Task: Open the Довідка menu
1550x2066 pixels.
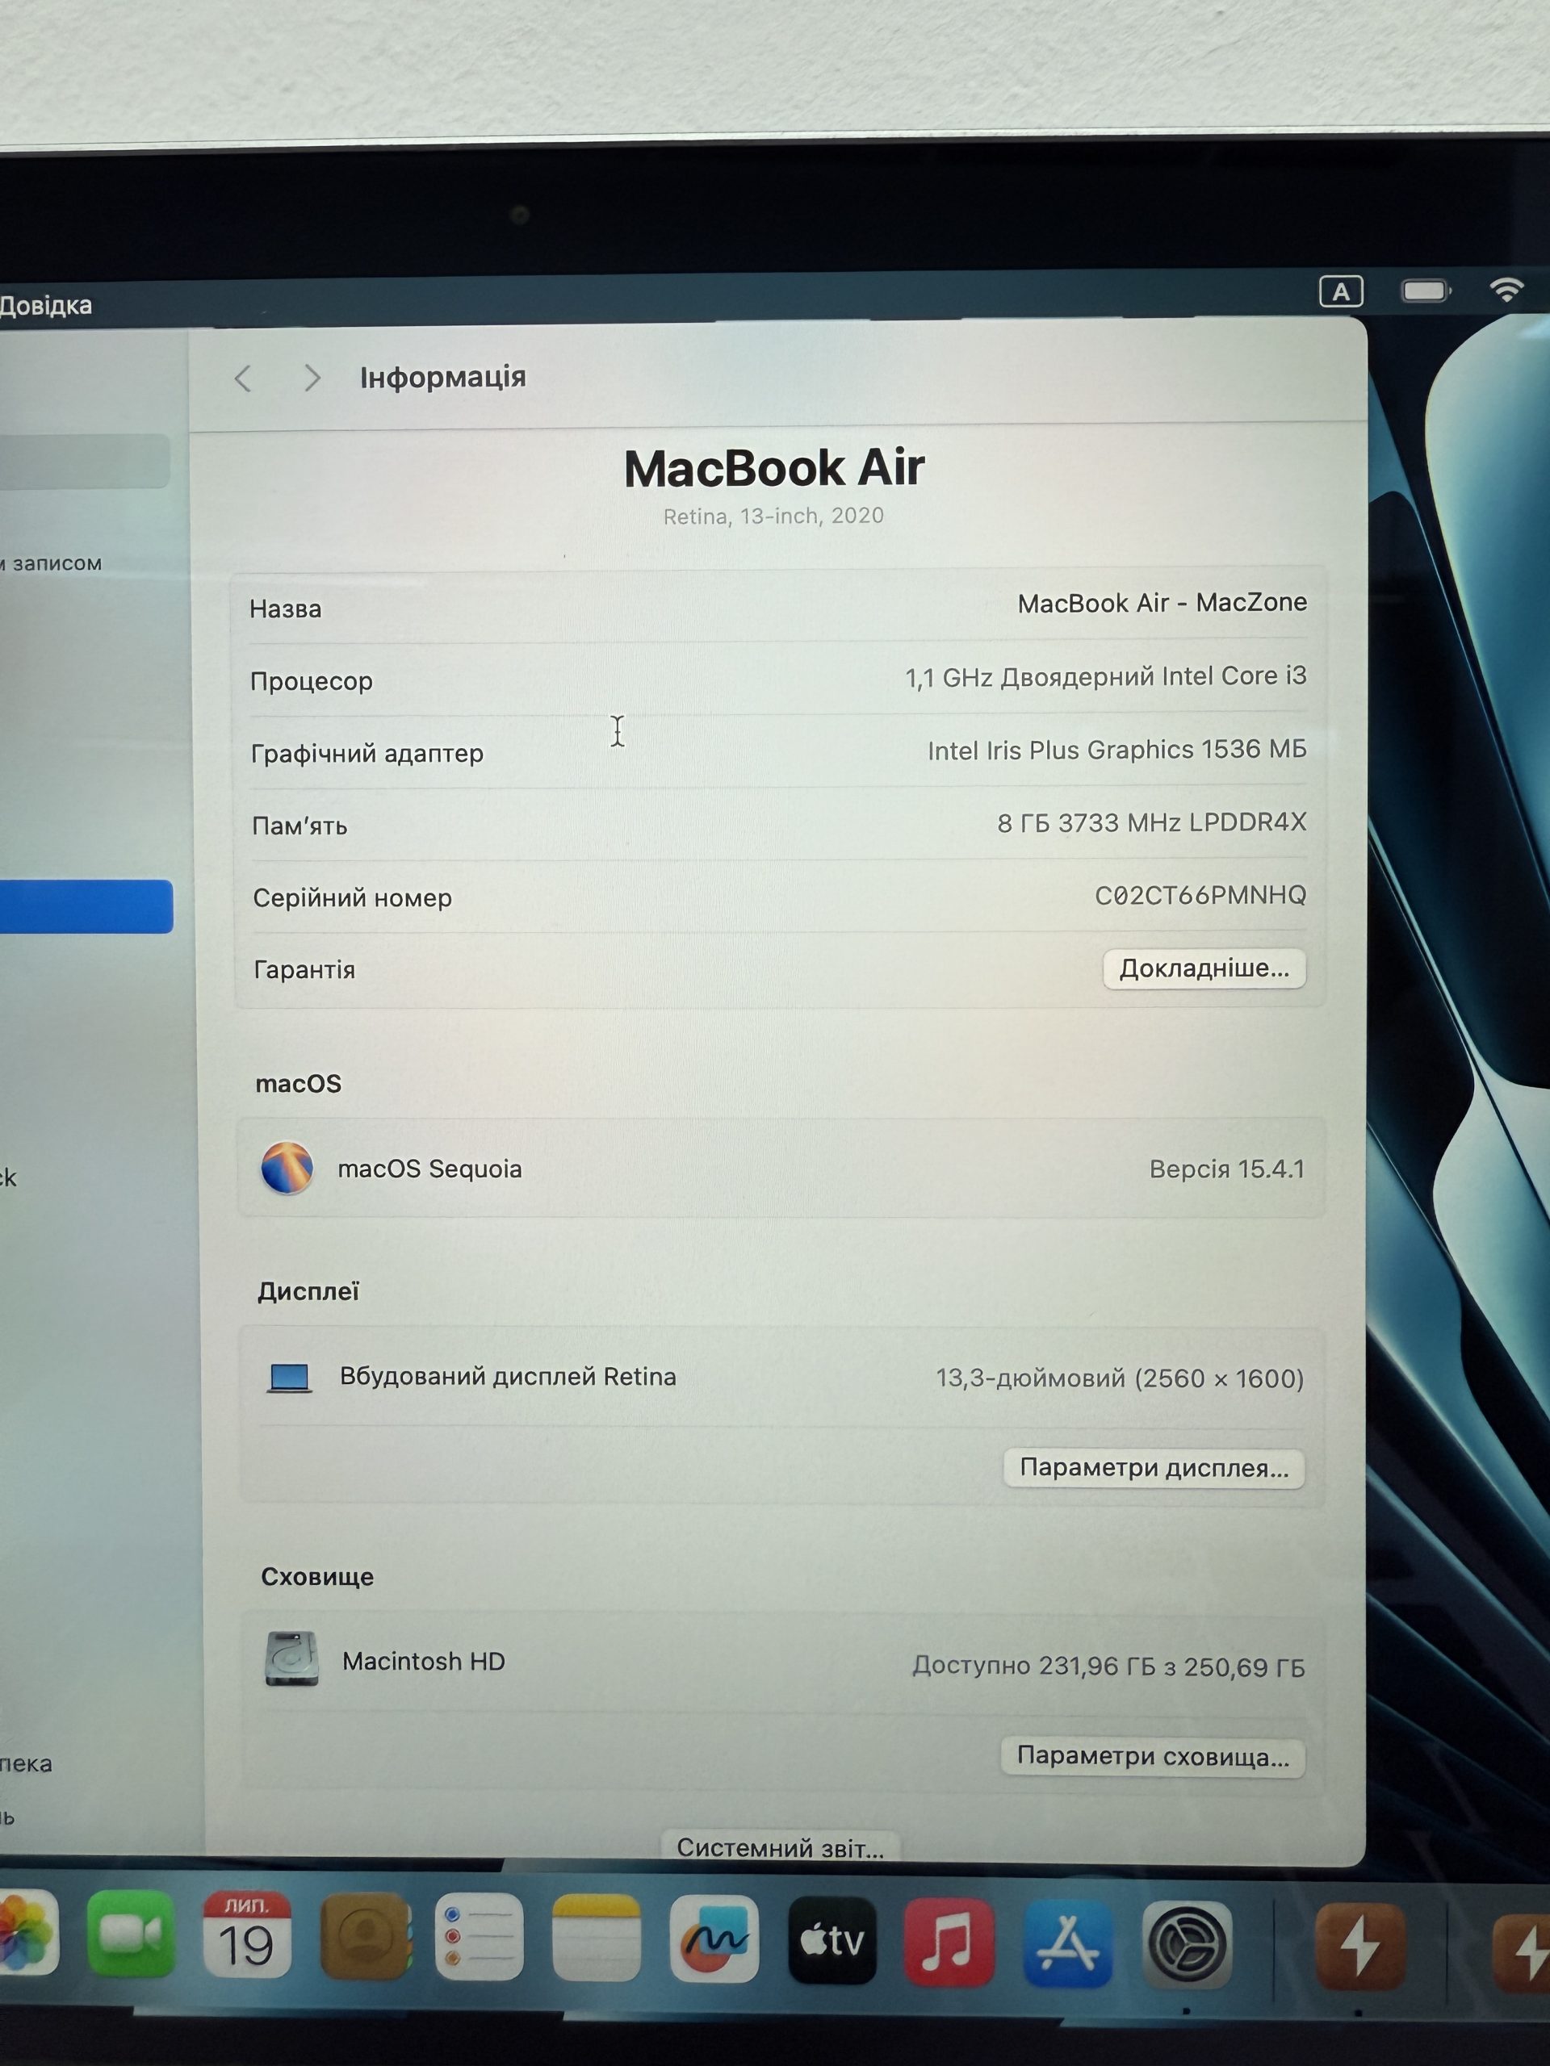Action: [46, 305]
